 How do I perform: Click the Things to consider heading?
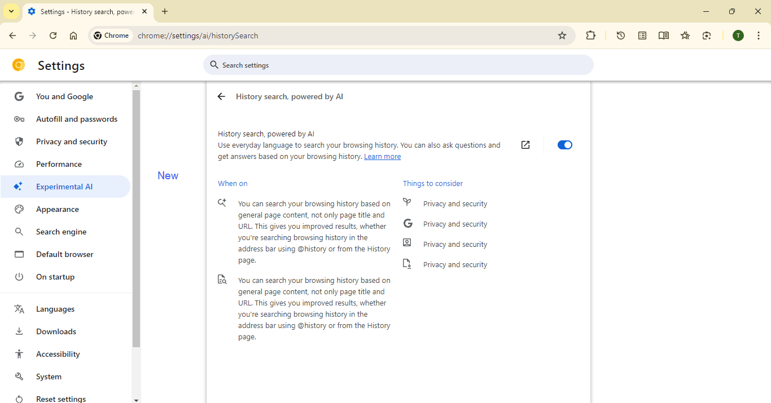[x=433, y=183]
